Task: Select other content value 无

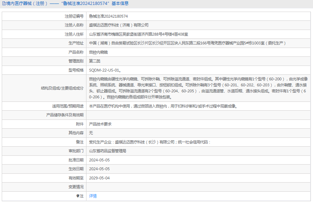Action: point(91,133)
